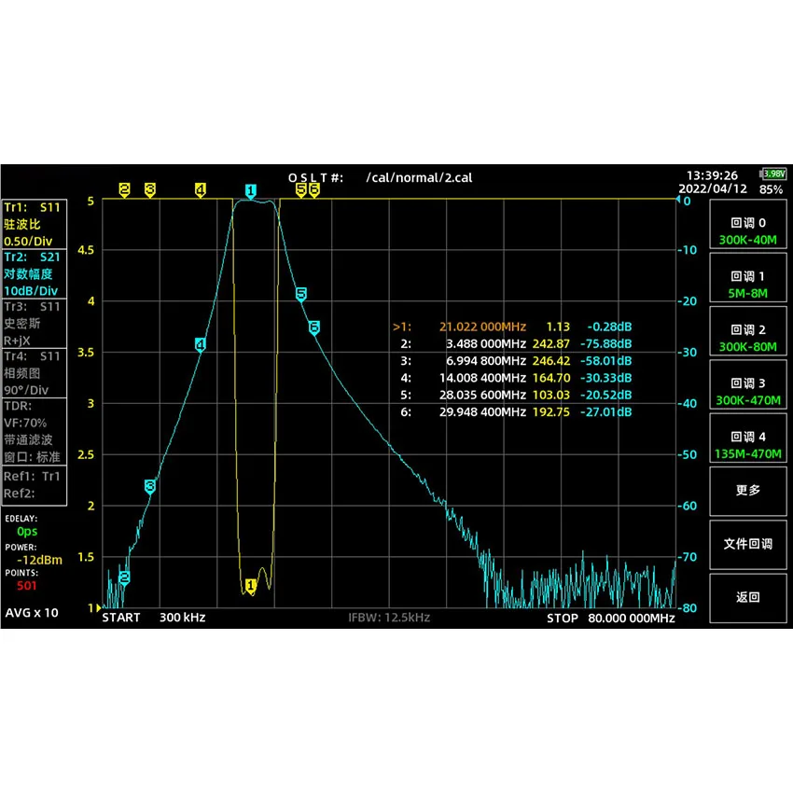Click Tr2 reference arrow near 0 dB
This screenshot has width=793, height=793.
coord(678,200)
